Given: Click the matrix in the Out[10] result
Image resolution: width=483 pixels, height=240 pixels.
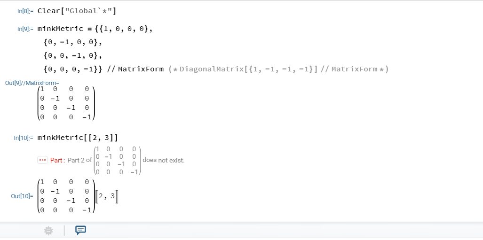Looking at the screenshot, I should [66, 196].
